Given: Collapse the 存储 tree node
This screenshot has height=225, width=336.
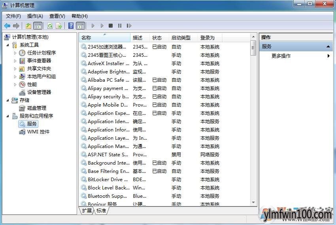Looking at the screenshot, I should point(8,100).
